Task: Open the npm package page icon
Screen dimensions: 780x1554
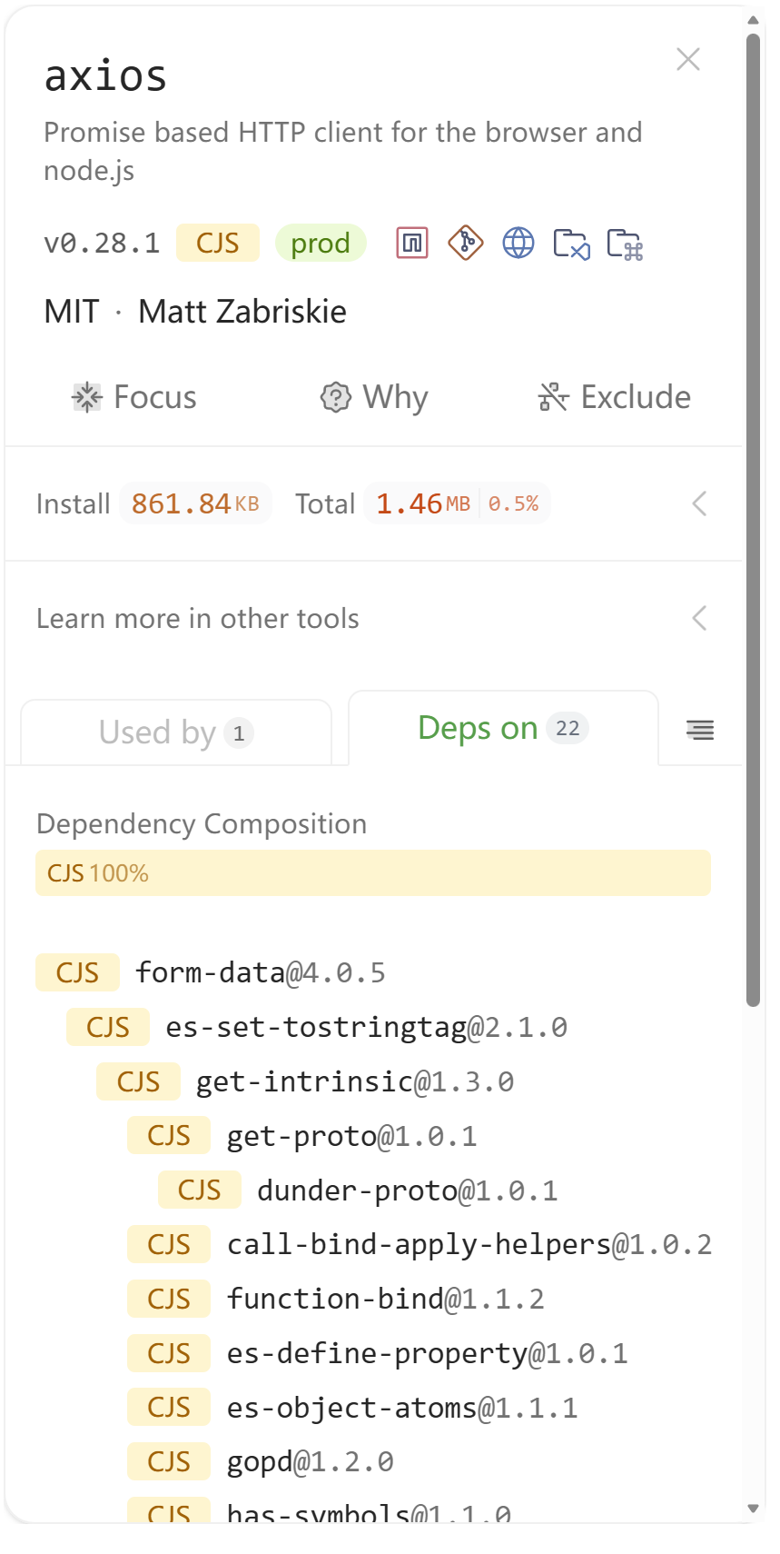Action: (x=412, y=244)
